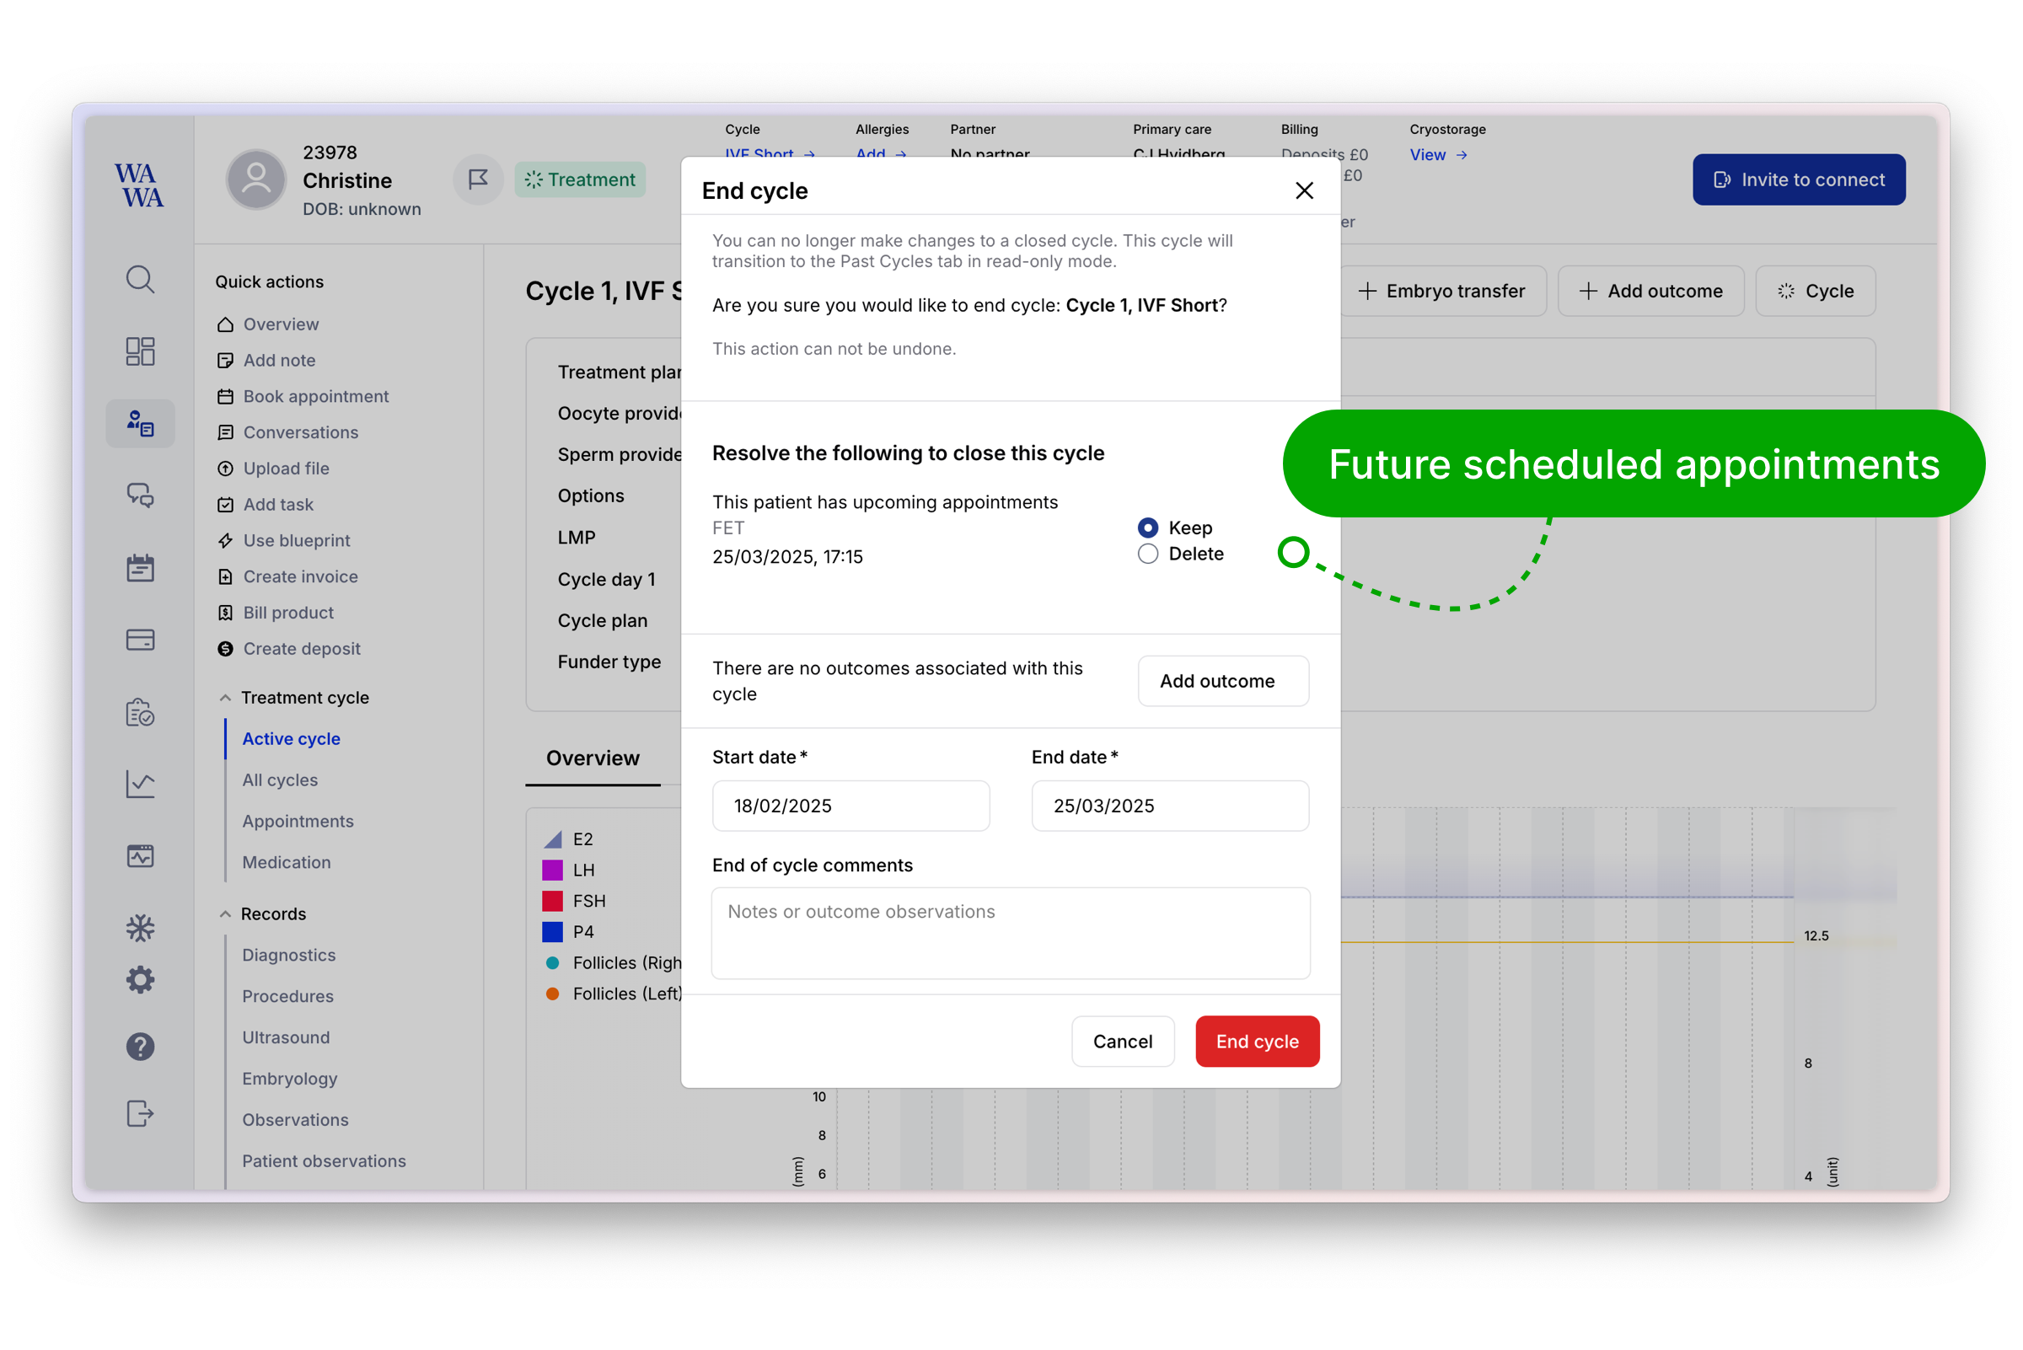Select the Delete appointment radio option

pos(1148,554)
